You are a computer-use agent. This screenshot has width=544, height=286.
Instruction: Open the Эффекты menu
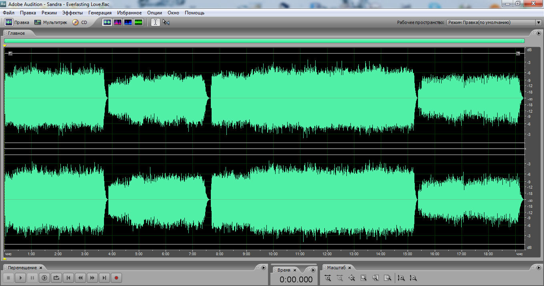[x=72, y=13]
